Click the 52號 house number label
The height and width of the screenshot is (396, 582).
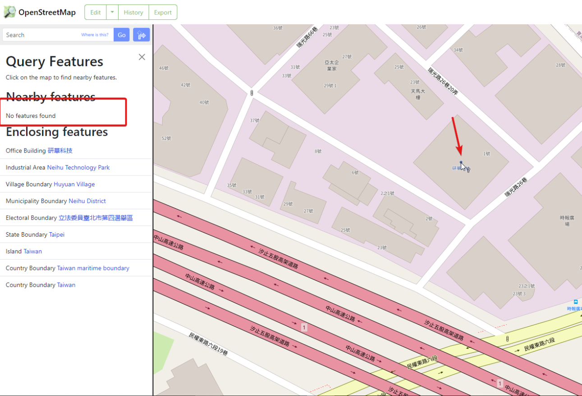166,139
